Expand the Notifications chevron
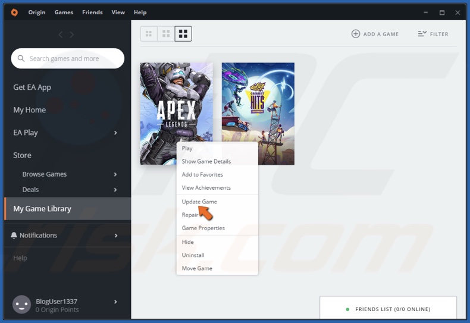This screenshot has width=470, height=323. tap(115, 236)
